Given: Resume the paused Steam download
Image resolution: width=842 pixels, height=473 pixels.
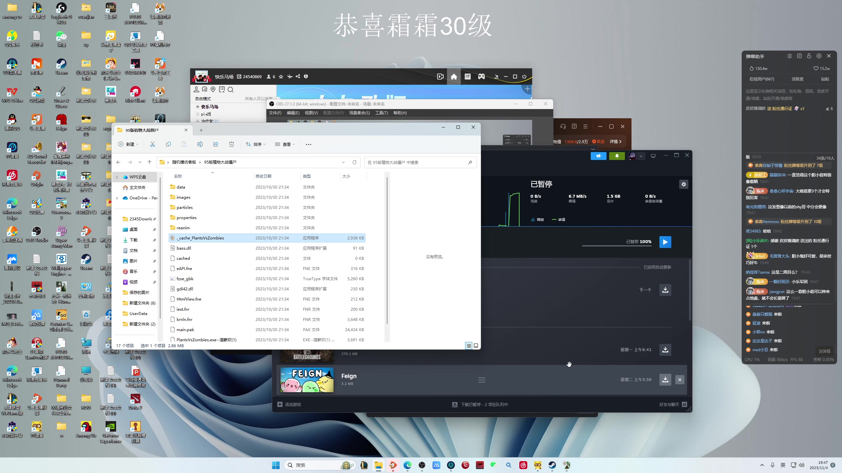Looking at the screenshot, I should [665, 242].
